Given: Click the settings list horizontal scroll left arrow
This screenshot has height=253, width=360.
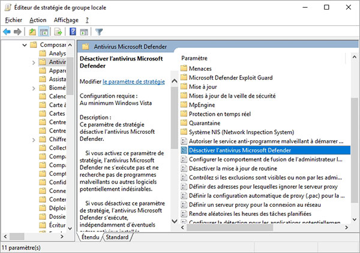Looking at the screenshot, I should tap(182, 227).
